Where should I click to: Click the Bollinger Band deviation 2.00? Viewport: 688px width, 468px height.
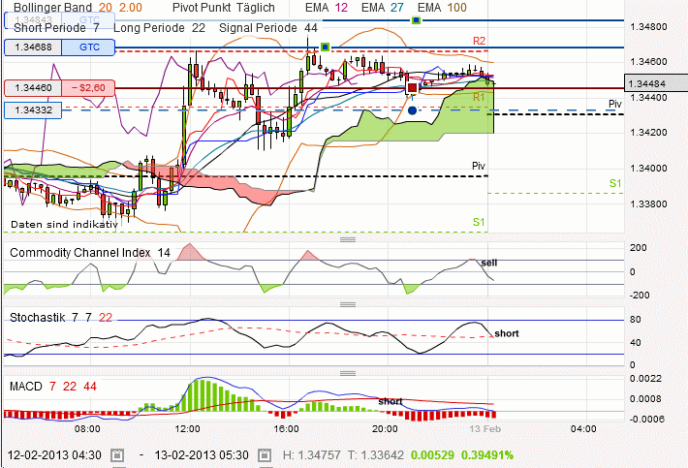(130, 8)
